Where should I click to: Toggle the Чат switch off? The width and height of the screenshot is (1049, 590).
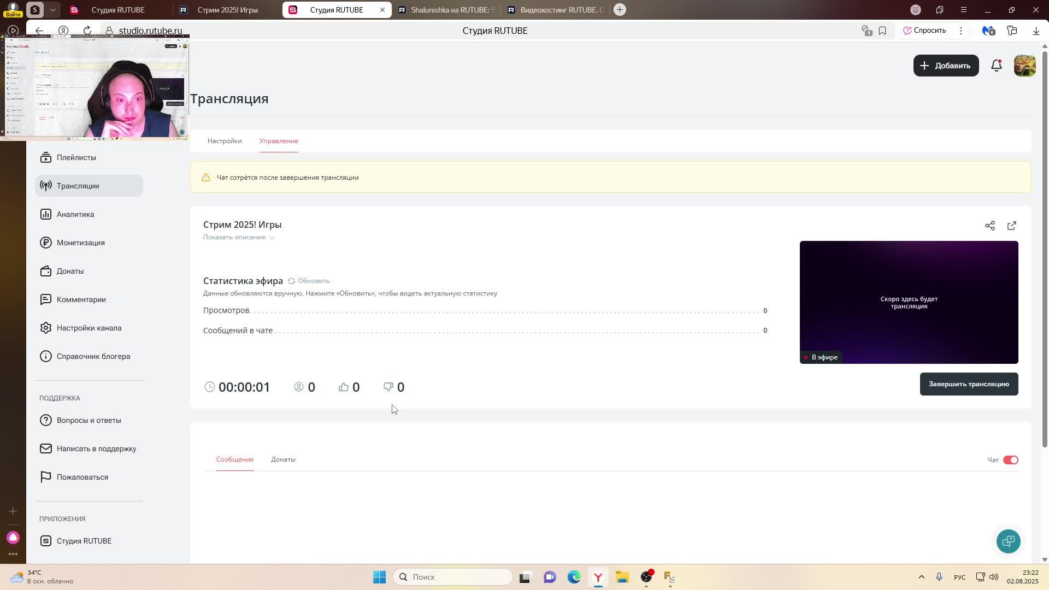[x=1010, y=460]
